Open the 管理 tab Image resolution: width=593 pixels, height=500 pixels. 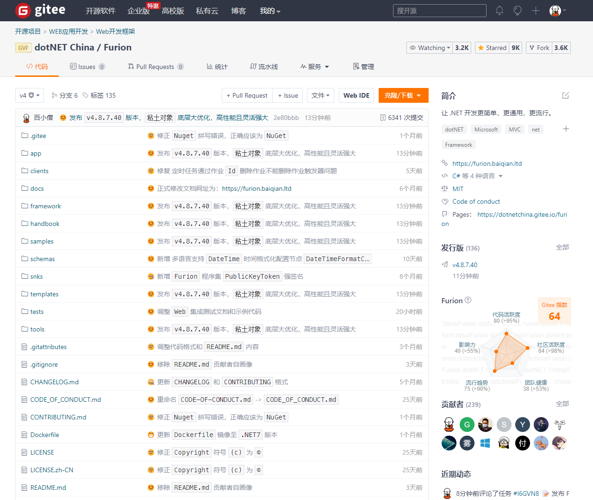pos(363,67)
